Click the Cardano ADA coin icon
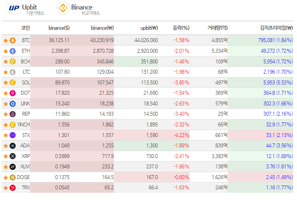The width and height of the screenshot is (297, 200). point(13,146)
